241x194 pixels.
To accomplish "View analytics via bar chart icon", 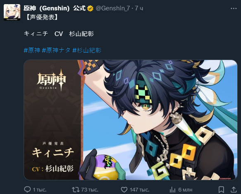I will click(172, 190).
